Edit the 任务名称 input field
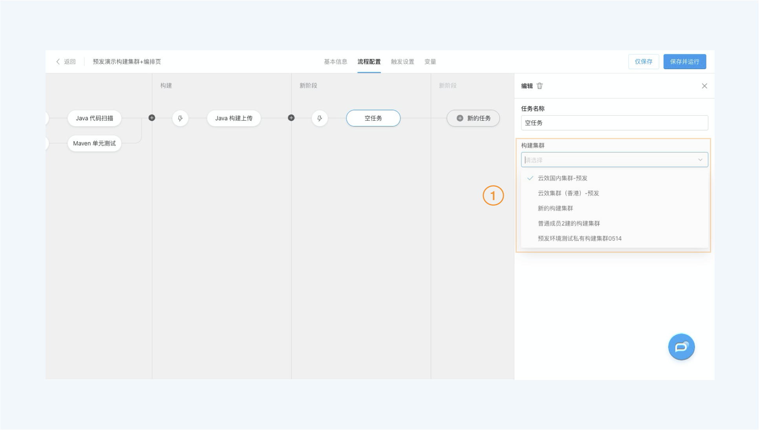 [615, 123]
